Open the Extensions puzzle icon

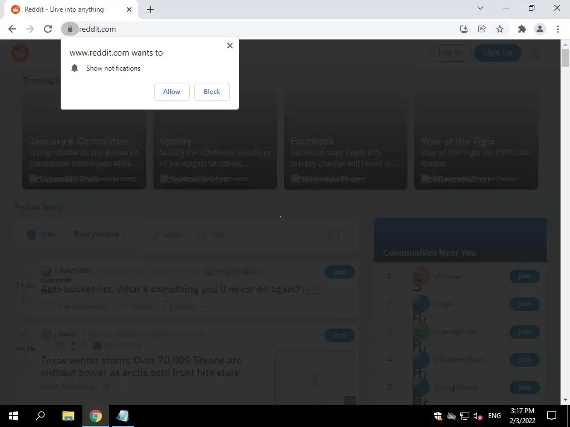coord(522,29)
